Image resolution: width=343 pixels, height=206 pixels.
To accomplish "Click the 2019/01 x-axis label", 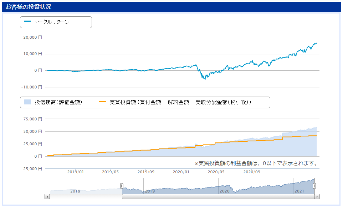I will tap(75, 172).
